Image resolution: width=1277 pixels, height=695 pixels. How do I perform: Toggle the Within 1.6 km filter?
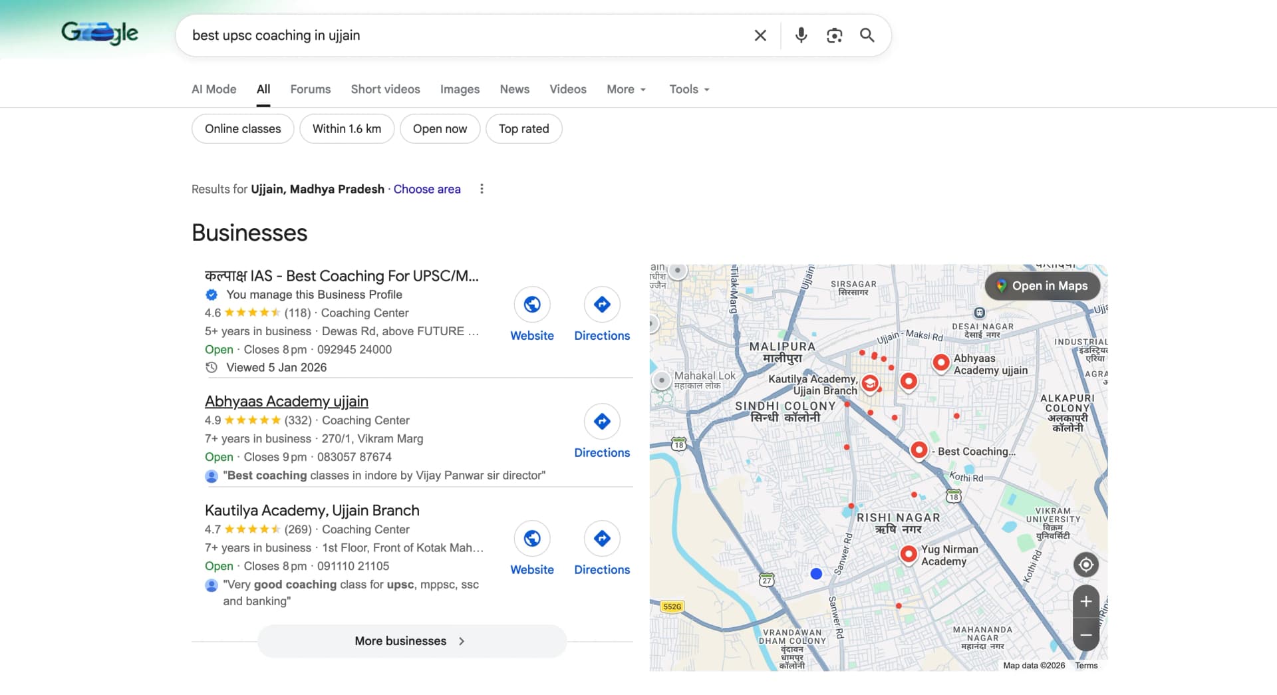(x=347, y=129)
